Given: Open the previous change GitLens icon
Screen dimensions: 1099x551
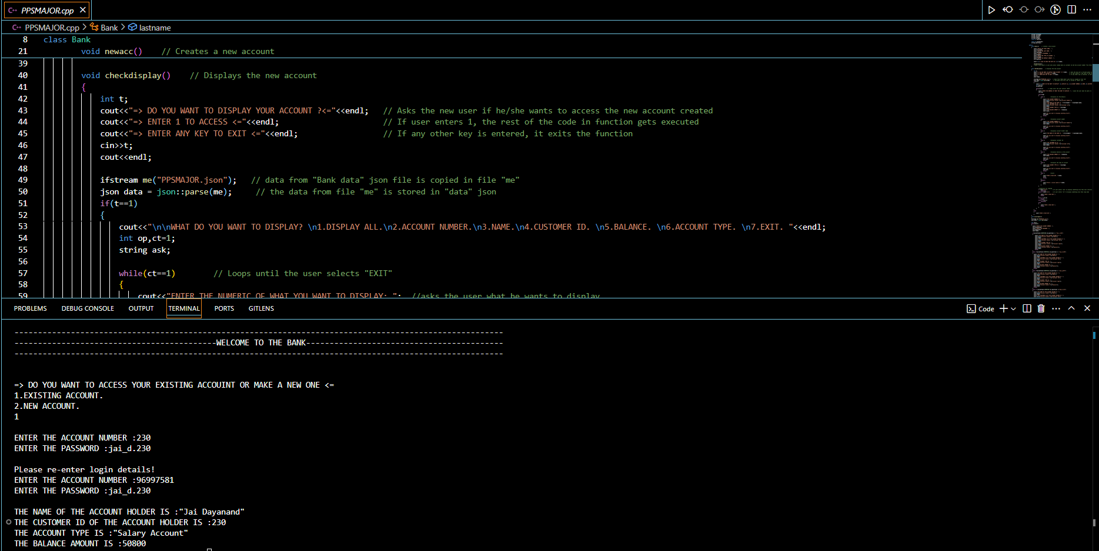Looking at the screenshot, I should (x=1008, y=10).
